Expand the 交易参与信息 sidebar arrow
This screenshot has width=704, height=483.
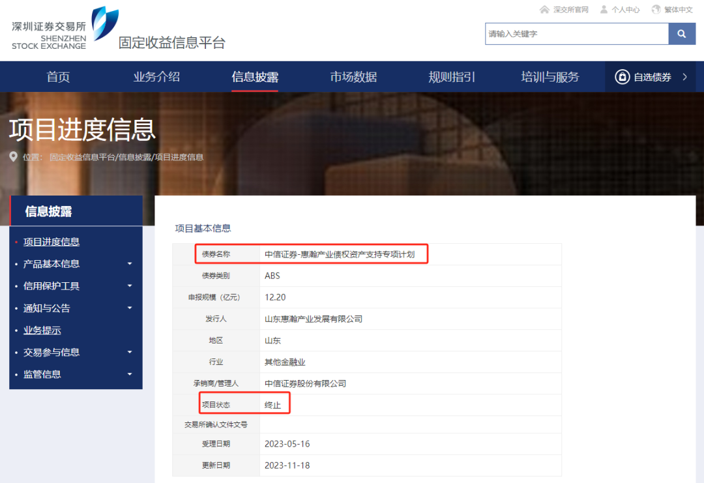click(130, 352)
